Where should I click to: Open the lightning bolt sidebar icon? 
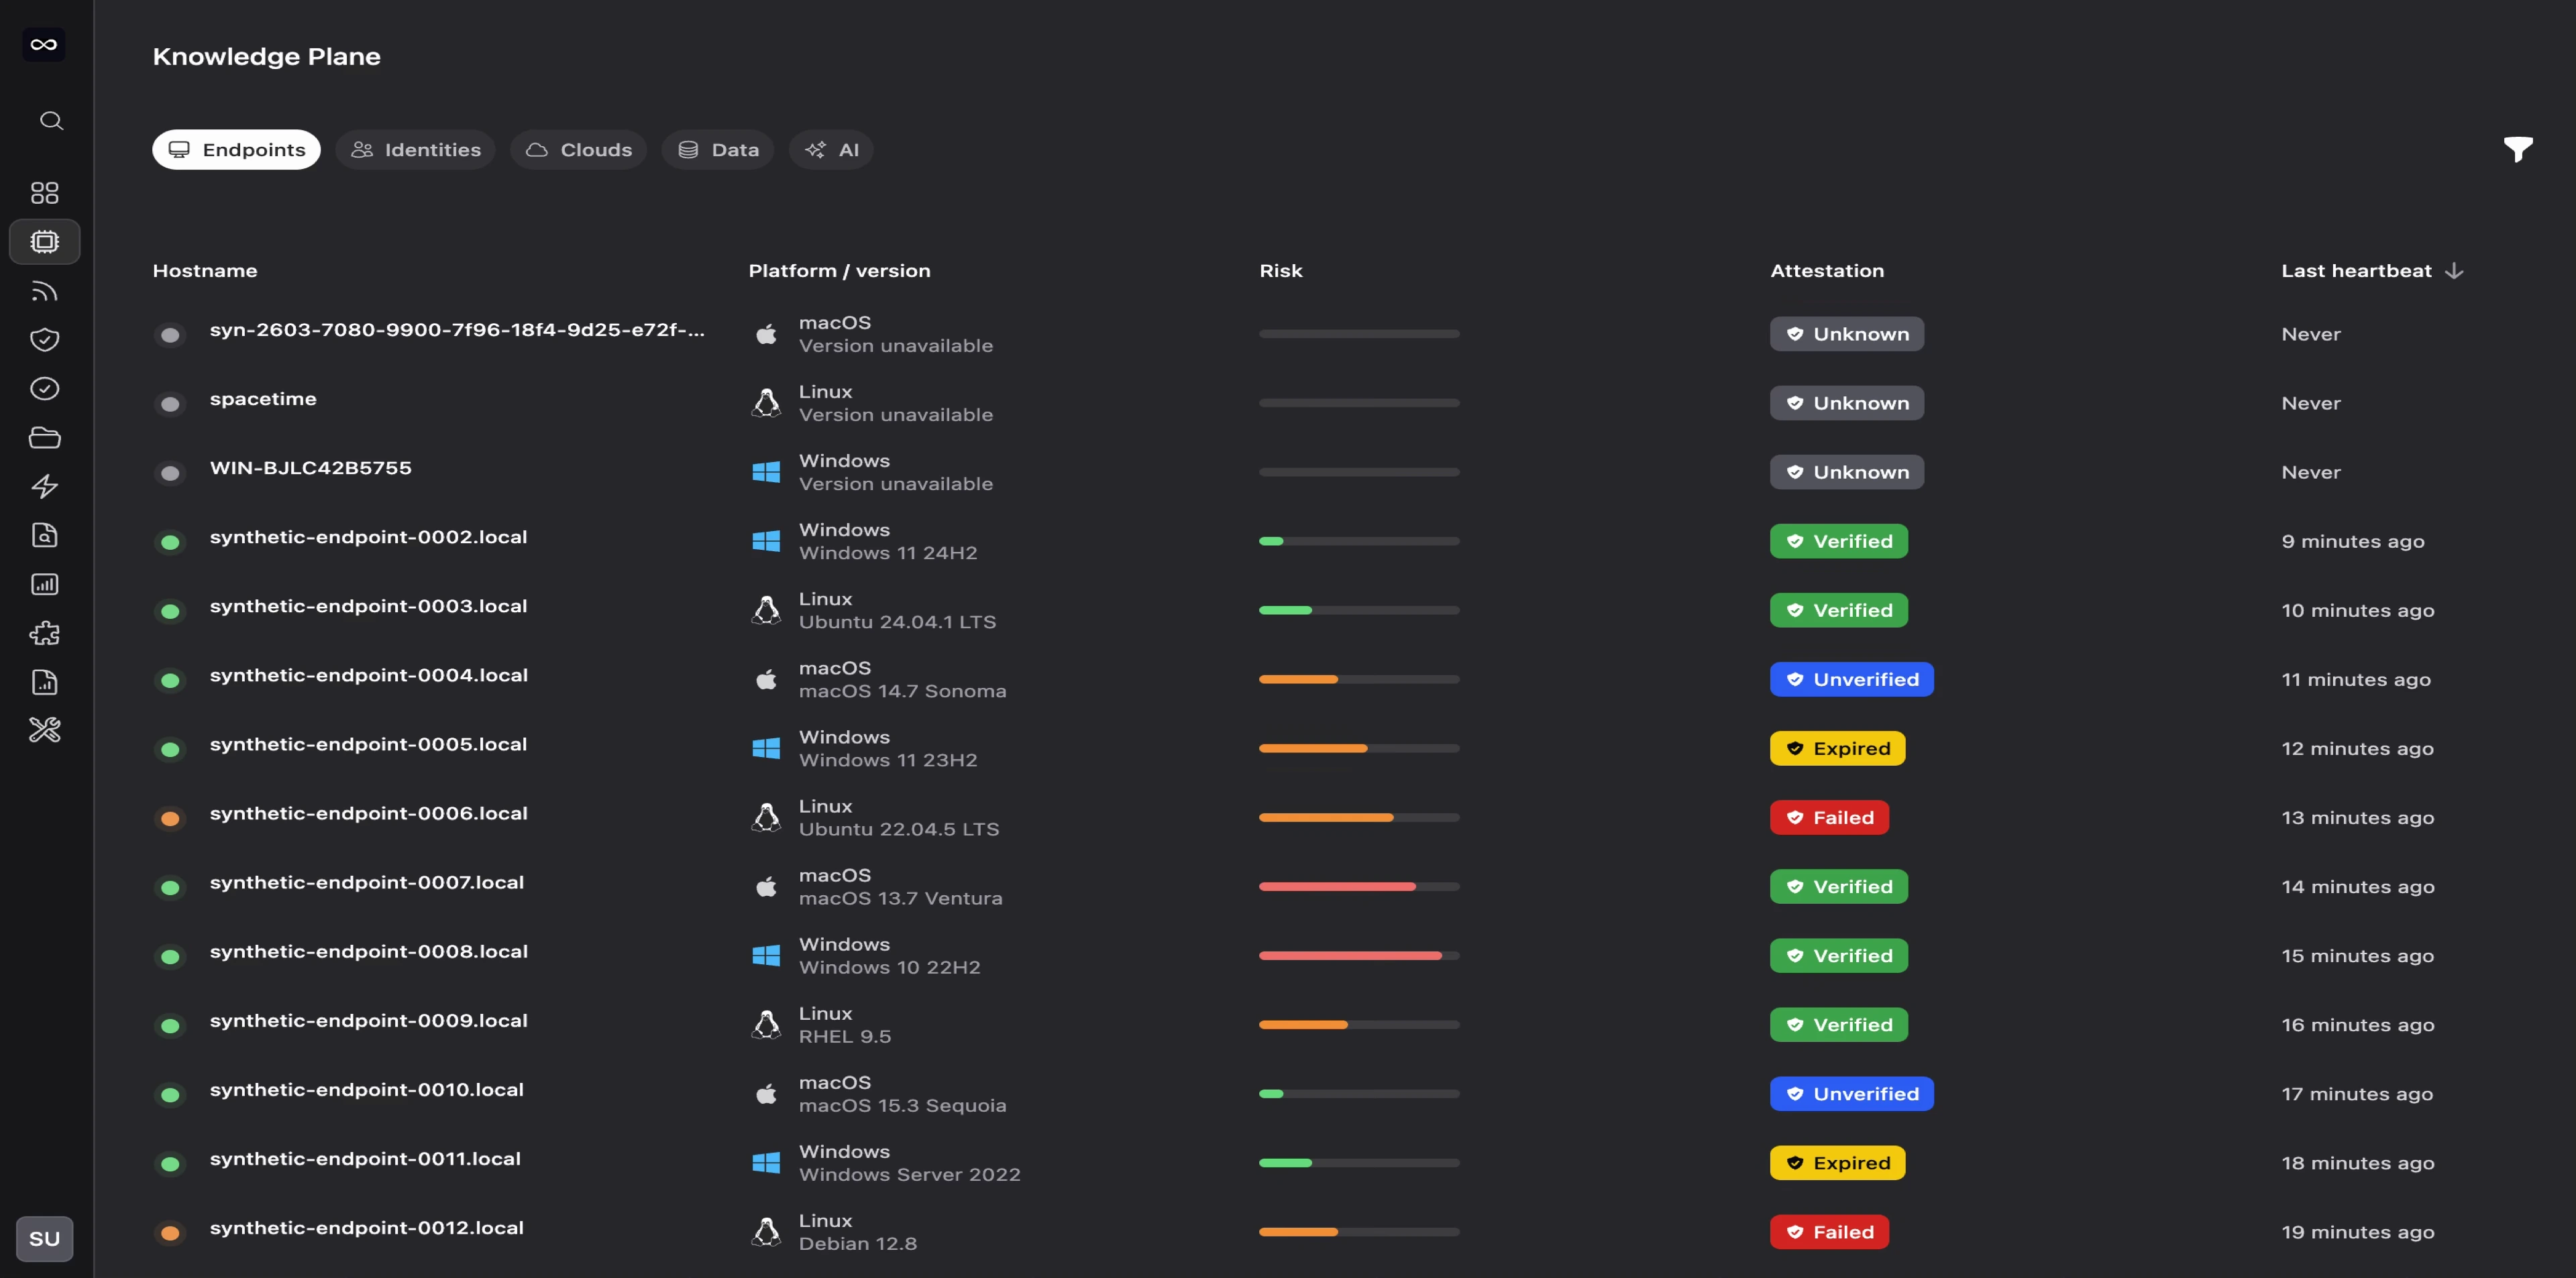click(44, 487)
